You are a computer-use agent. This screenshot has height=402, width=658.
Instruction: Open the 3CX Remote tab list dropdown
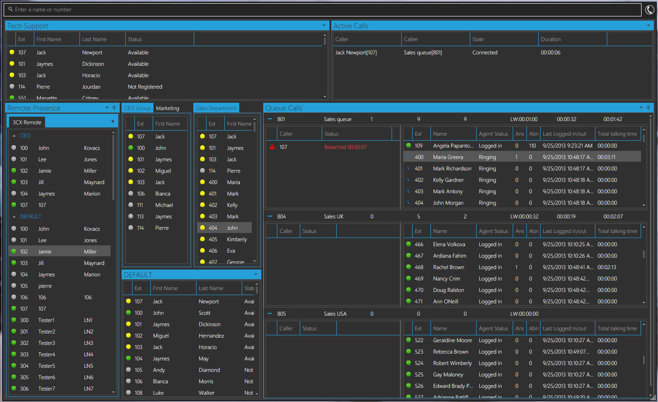[x=112, y=122]
